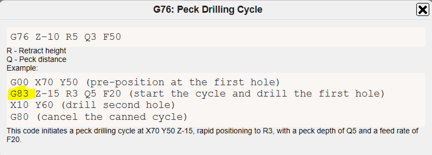Click the G00 code in the example

[20, 82]
